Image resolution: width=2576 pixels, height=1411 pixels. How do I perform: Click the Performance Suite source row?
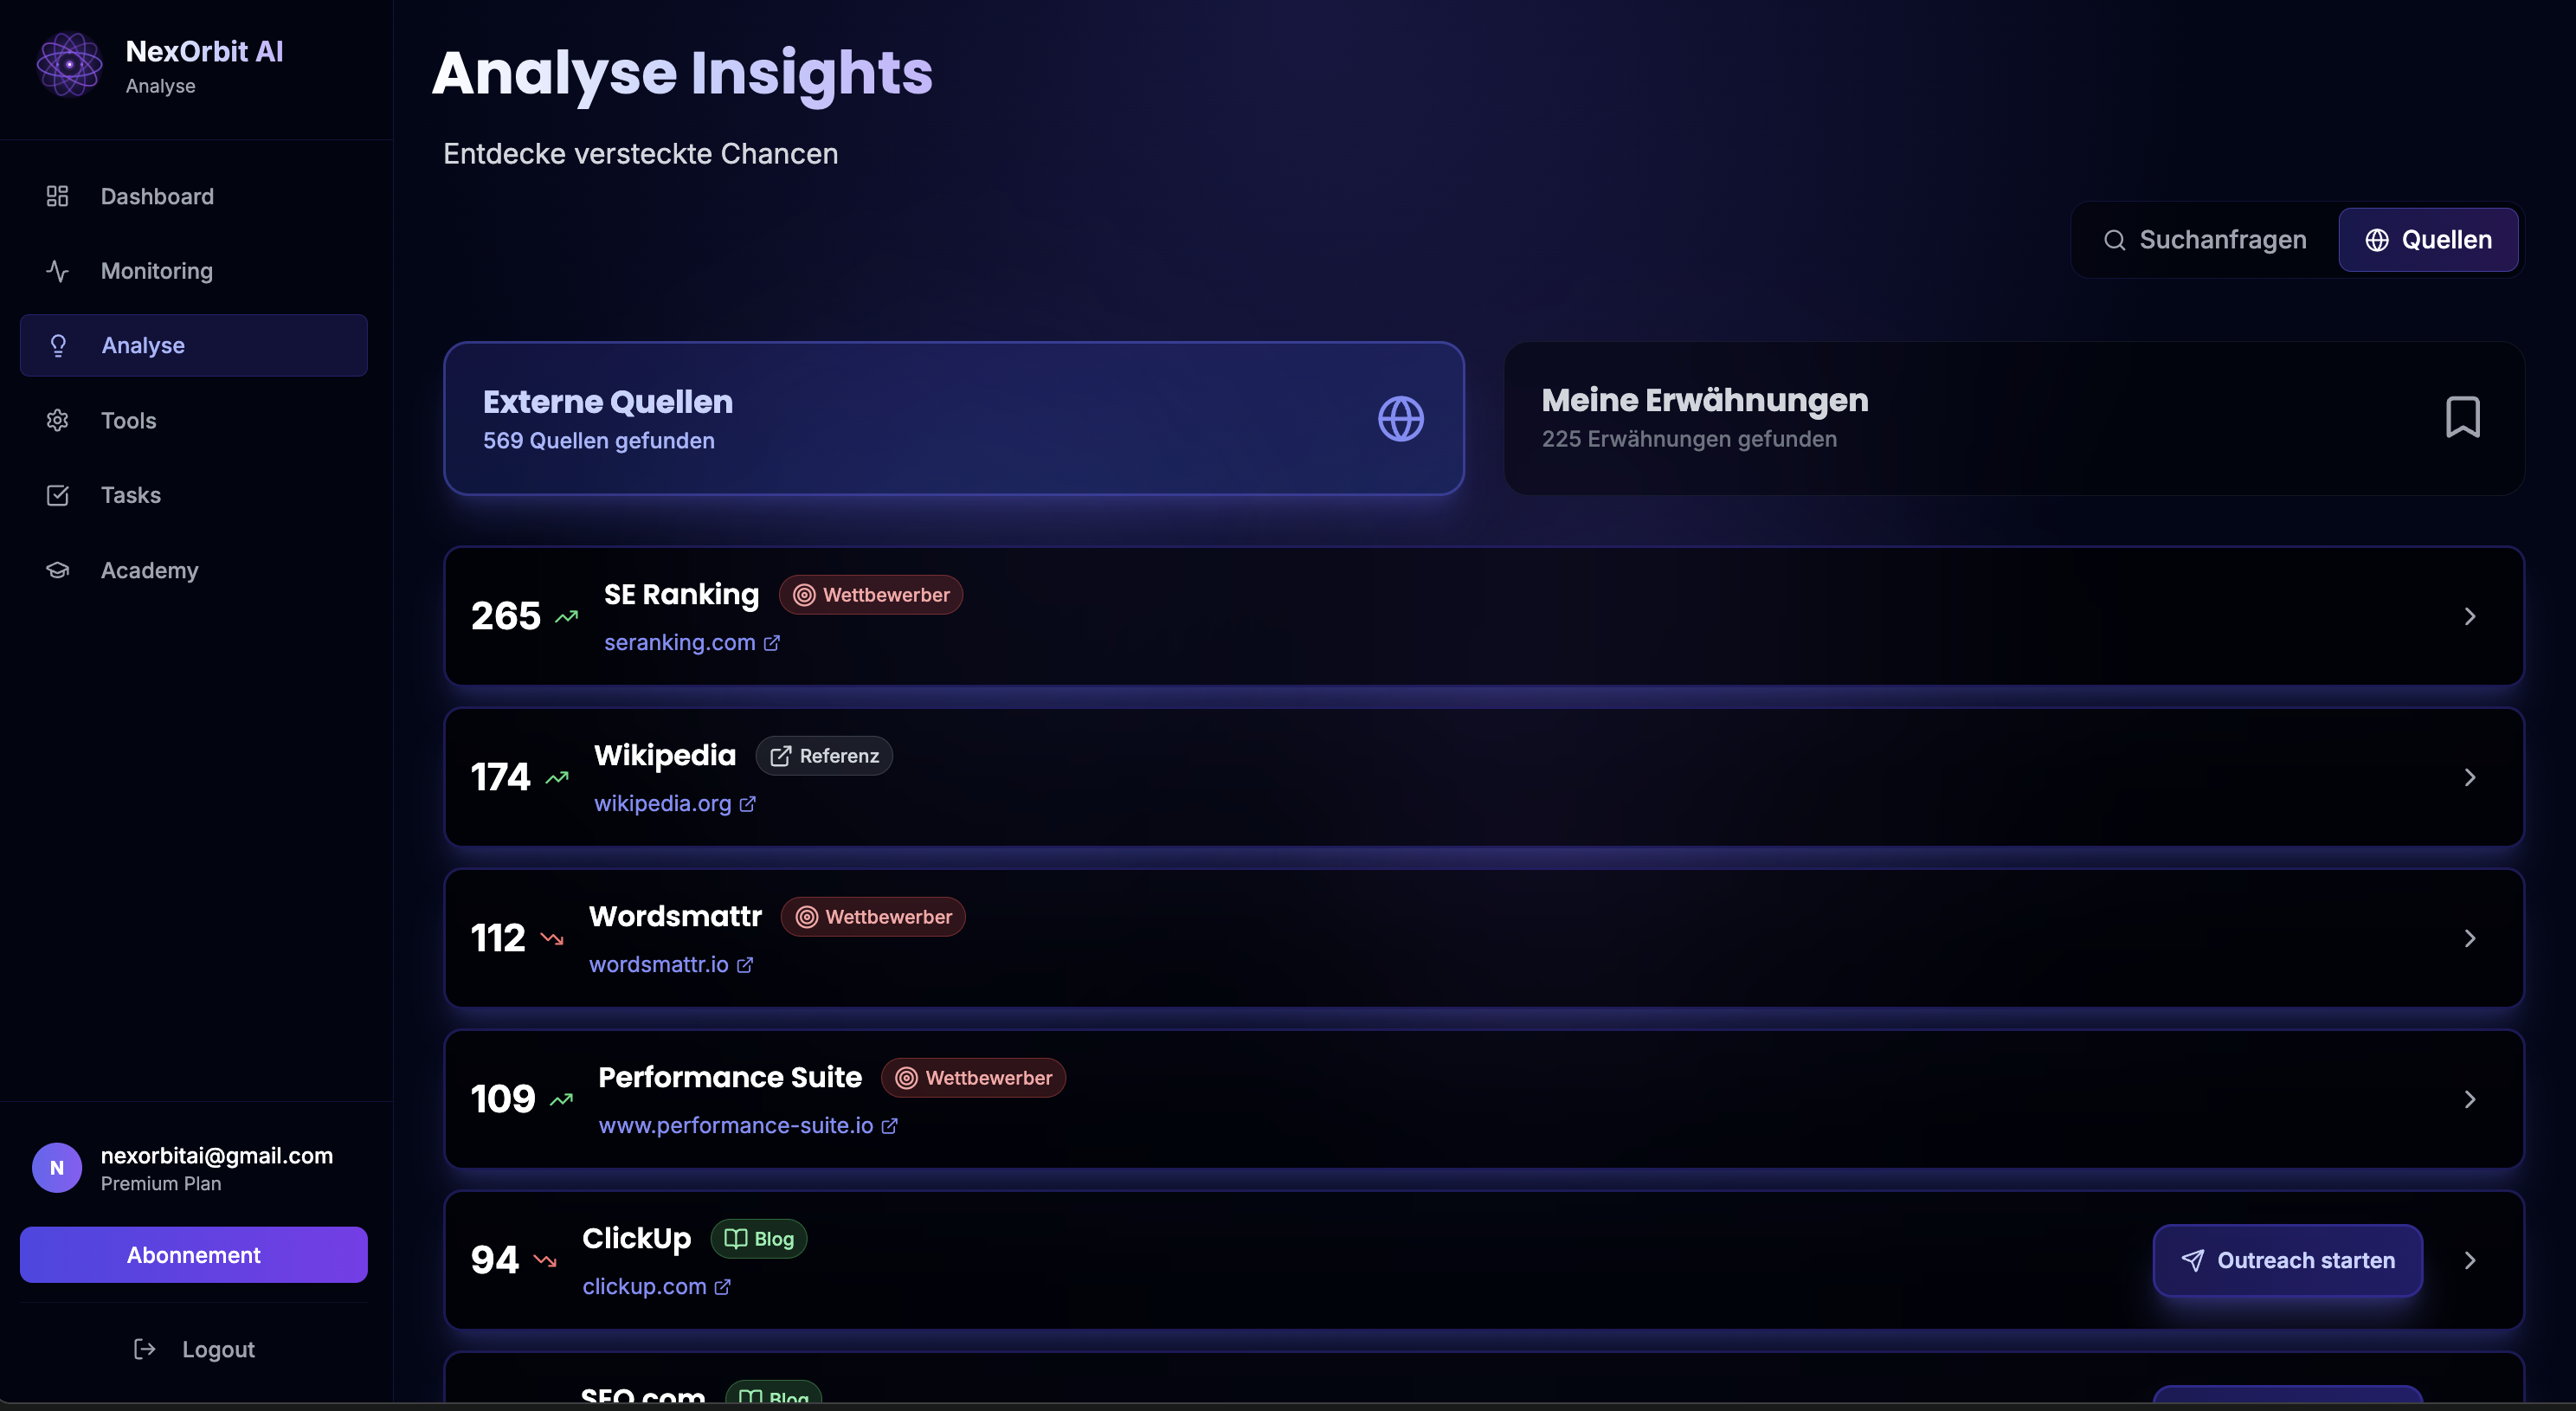(1500, 1099)
